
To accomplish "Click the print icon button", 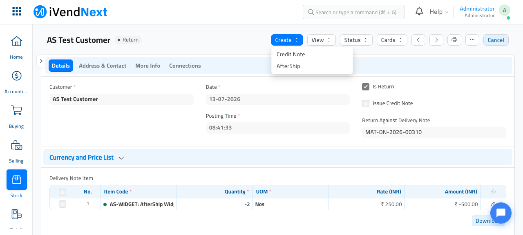I will pos(454,40).
